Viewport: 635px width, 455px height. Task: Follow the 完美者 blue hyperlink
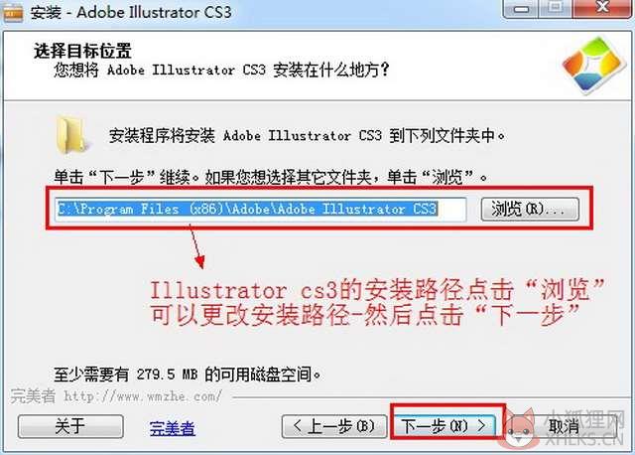[172, 428]
